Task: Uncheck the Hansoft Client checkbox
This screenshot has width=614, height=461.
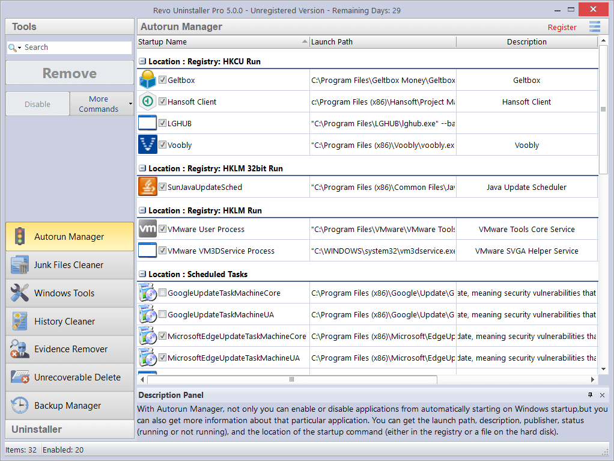Action: [162, 101]
